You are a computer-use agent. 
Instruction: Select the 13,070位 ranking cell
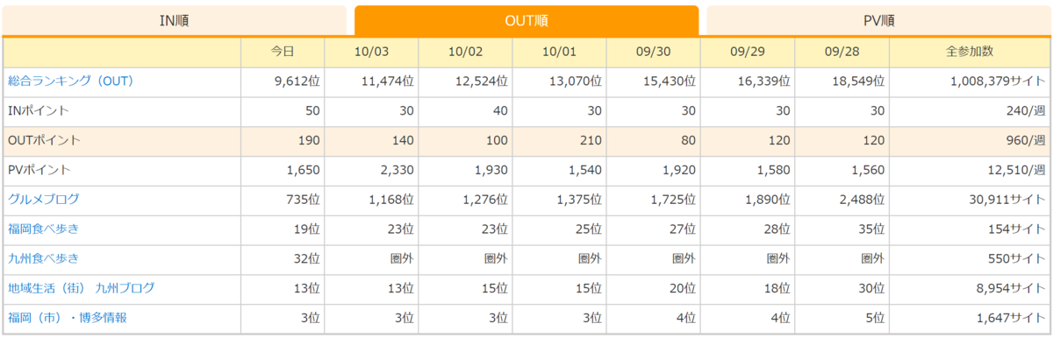point(560,81)
